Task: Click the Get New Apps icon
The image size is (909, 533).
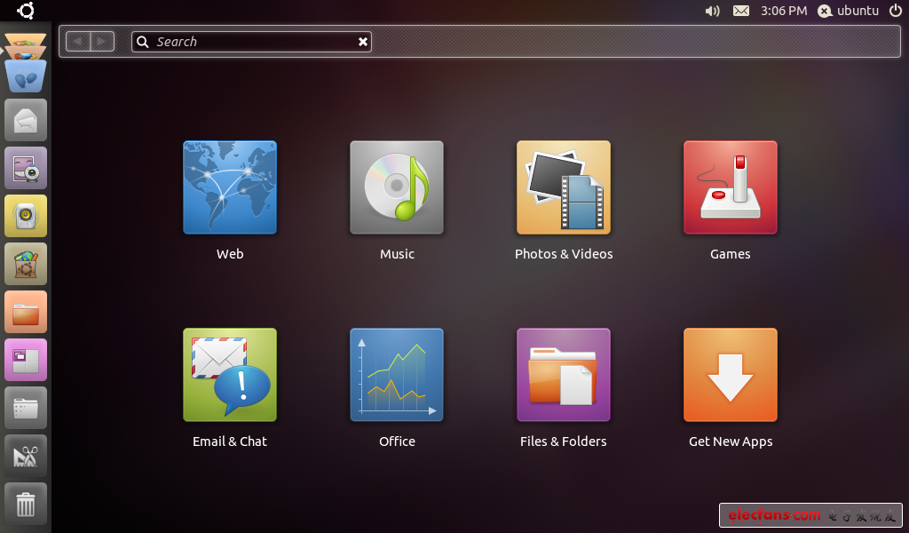Action: (731, 375)
